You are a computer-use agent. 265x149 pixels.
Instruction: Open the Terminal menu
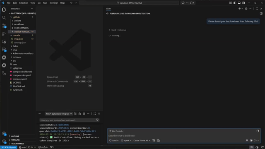click(53, 3)
